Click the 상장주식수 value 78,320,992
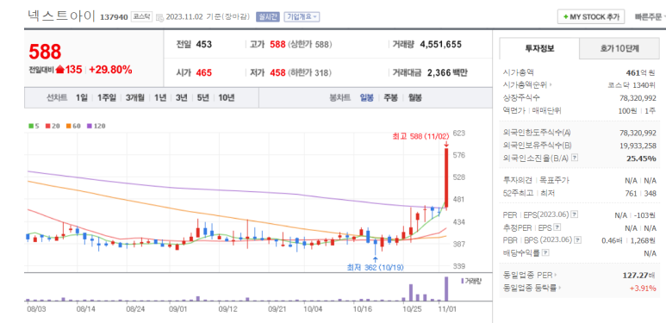Image resolution: width=666 pixels, height=323 pixels. (638, 98)
